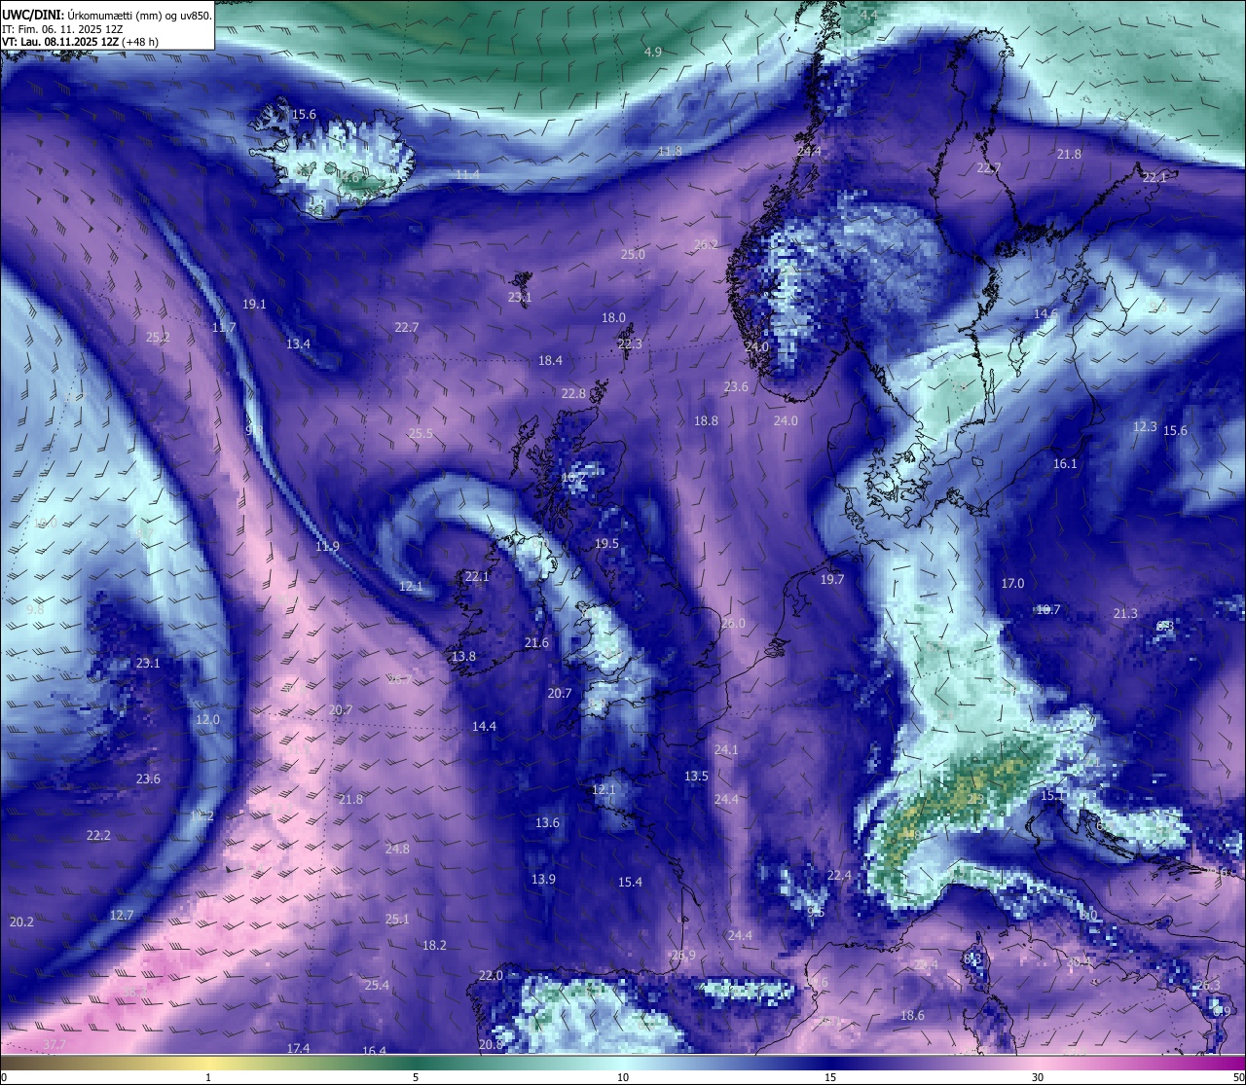1246x1085 pixels.
Task: Click the map value '14.6'
Action: click(x=1045, y=313)
